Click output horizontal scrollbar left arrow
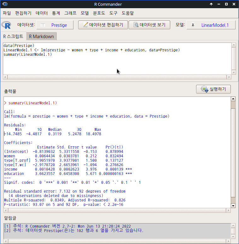The width and height of the screenshot is (239, 244). coord(6,210)
